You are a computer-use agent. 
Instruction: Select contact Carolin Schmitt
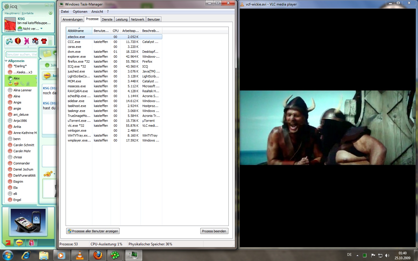click(x=24, y=145)
